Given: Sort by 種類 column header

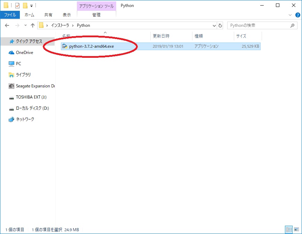Looking at the screenshot, I should tap(199, 36).
